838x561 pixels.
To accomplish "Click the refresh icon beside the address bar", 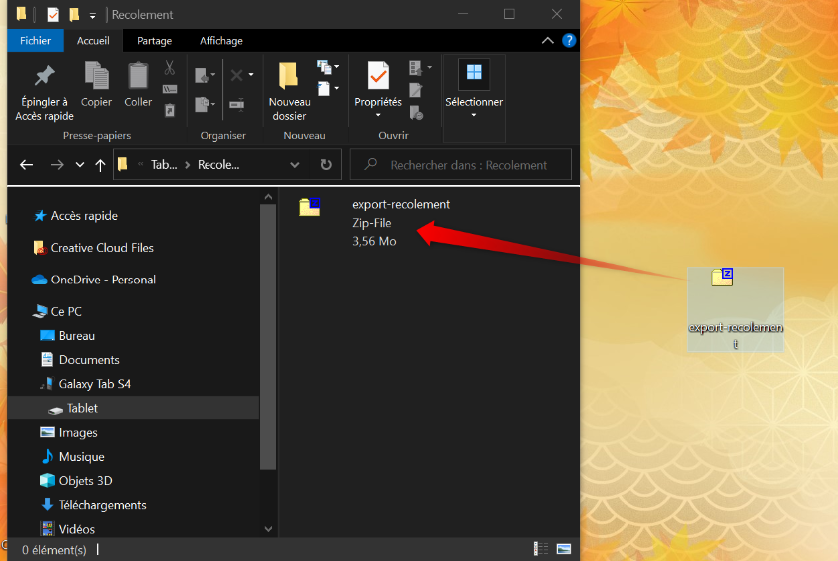I will (x=326, y=165).
